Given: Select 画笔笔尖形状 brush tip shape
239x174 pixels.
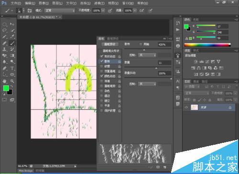Looking at the screenshot, I should click(111, 51).
